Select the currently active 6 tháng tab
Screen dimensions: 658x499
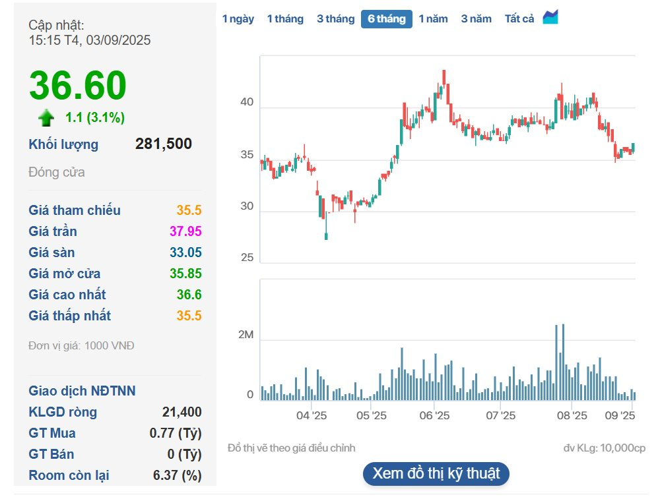click(385, 18)
